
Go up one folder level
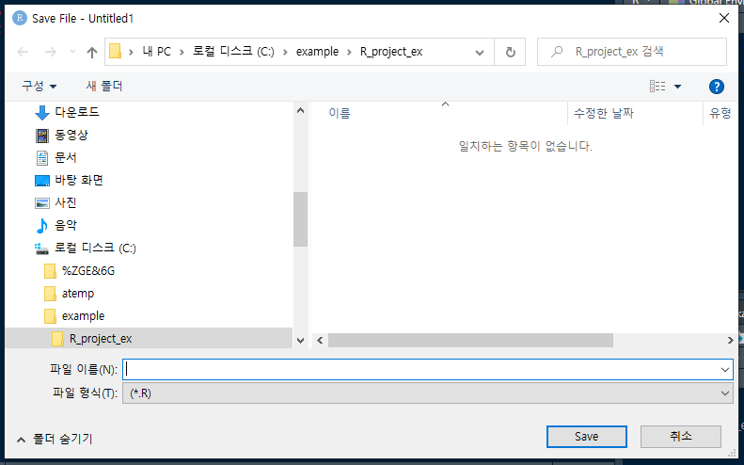click(x=92, y=52)
